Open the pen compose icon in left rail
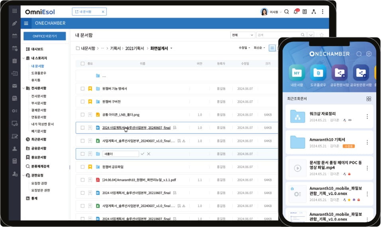This screenshot has height=227, width=381. coord(15,23)
